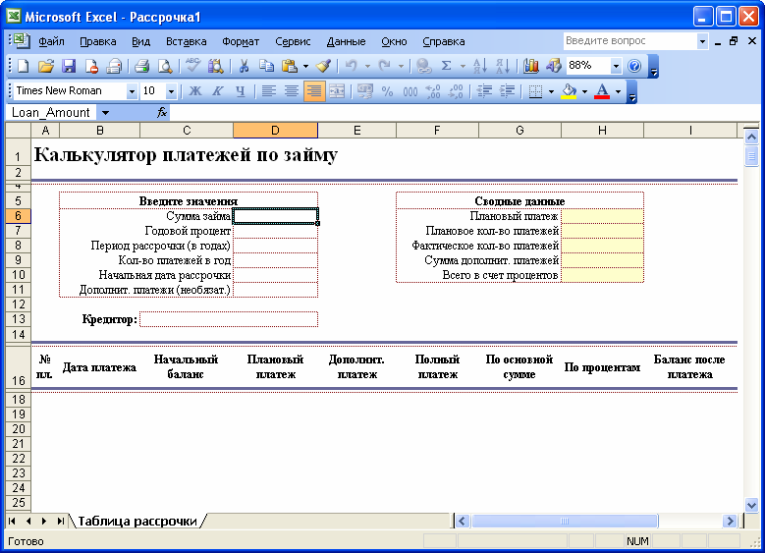
Task: Expand the Loan_Amount name box dropdown
Action: [105, 113]
